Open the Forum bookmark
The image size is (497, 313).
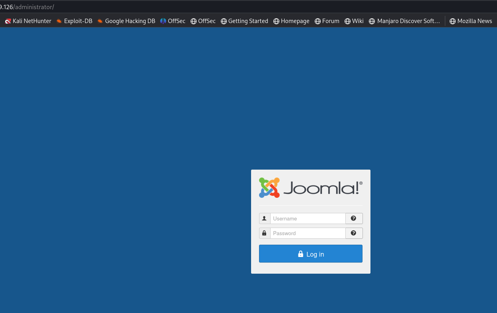coord(327,21)
